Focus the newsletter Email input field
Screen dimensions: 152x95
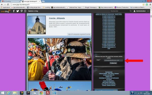[113, 60]
